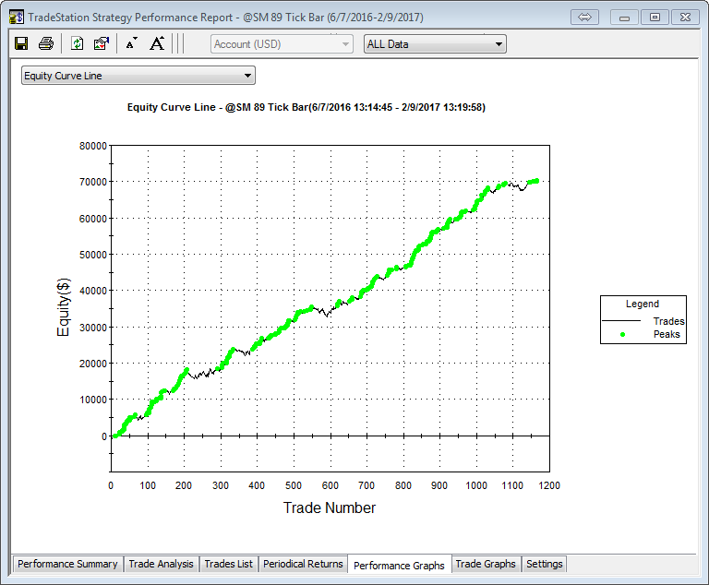Increase font size with large A icon
Image resolution: width=709 pixels, height=585 pixels.
157,43
